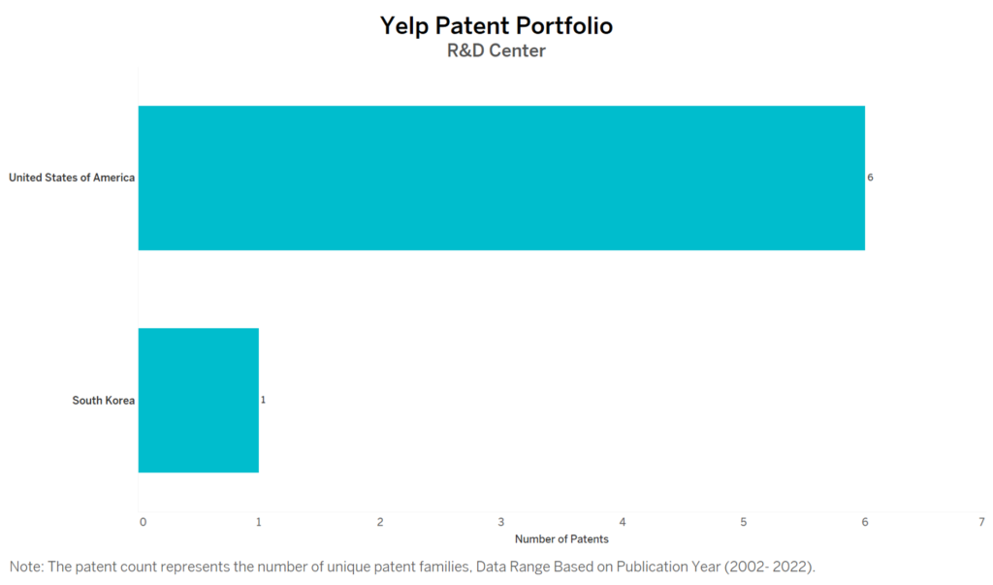993x585 pixels.
Task: Click the teal color of the longest bar
Action: point(501,179)
